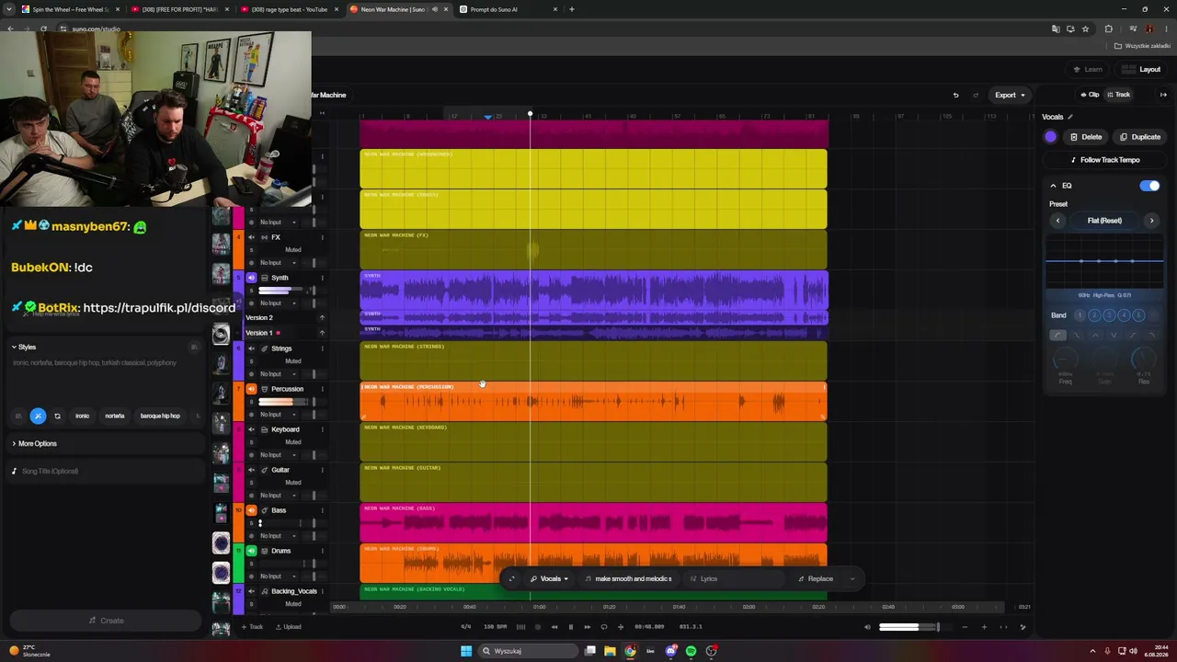Undo the last studio action
The width and height of the screenshot is (1177, 662).
955,95
